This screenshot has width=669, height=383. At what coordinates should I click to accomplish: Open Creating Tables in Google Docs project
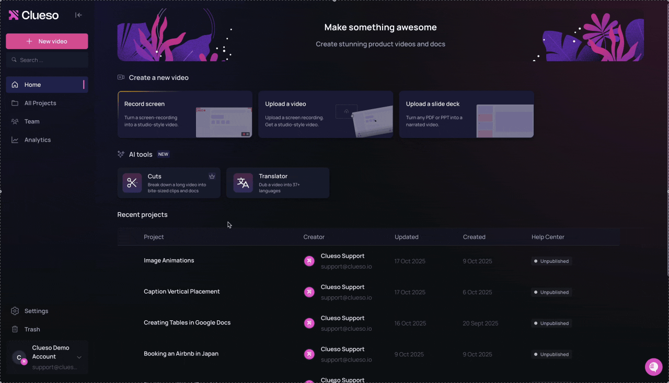(187, 323)
